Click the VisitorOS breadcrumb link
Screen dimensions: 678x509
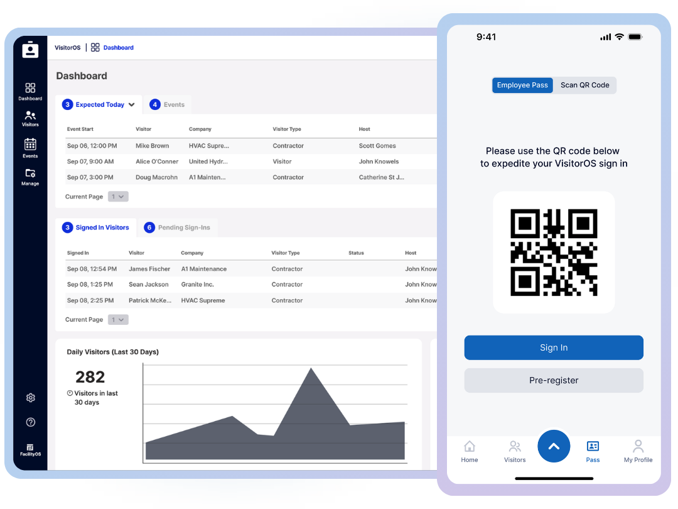(x=67, y=48)
